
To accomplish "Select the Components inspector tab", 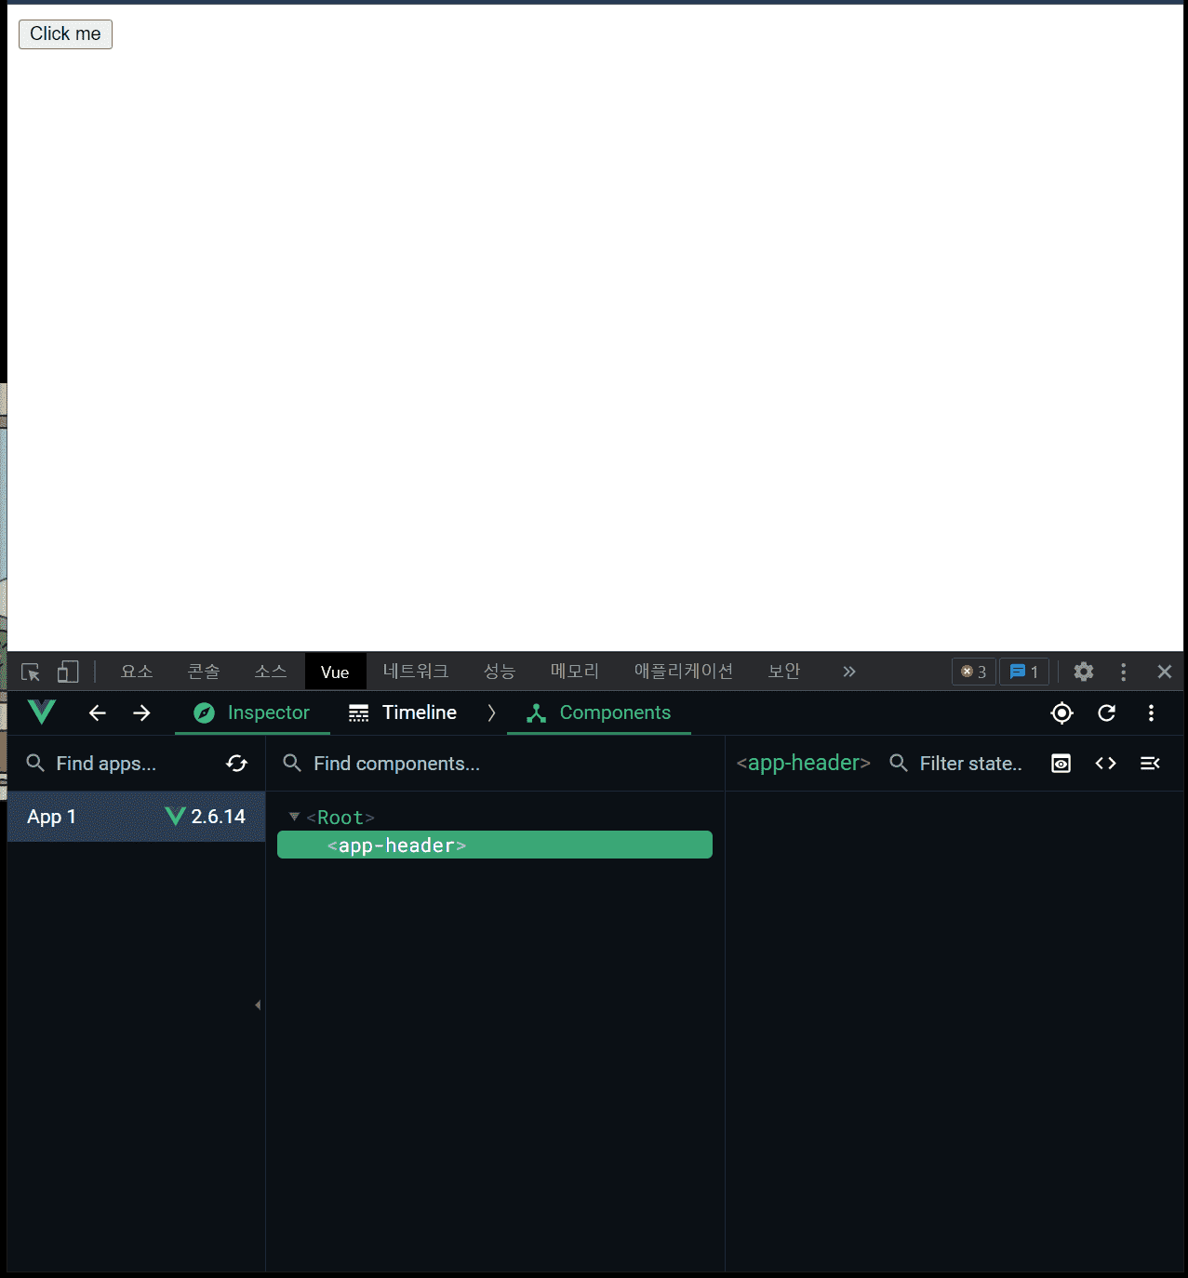I will pos(599,713).
